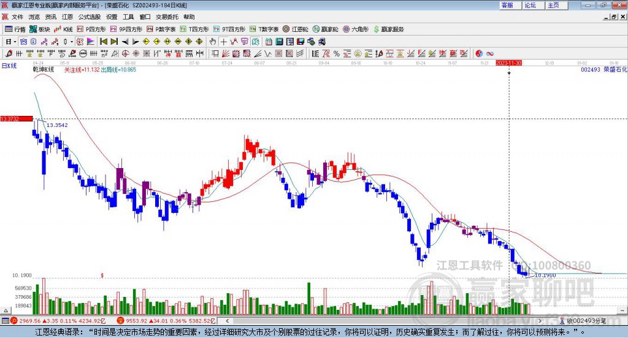The height and width of the screenshot is (338, 628).
Task: Open the 板块 sector view
Action: tap(40, 29)
